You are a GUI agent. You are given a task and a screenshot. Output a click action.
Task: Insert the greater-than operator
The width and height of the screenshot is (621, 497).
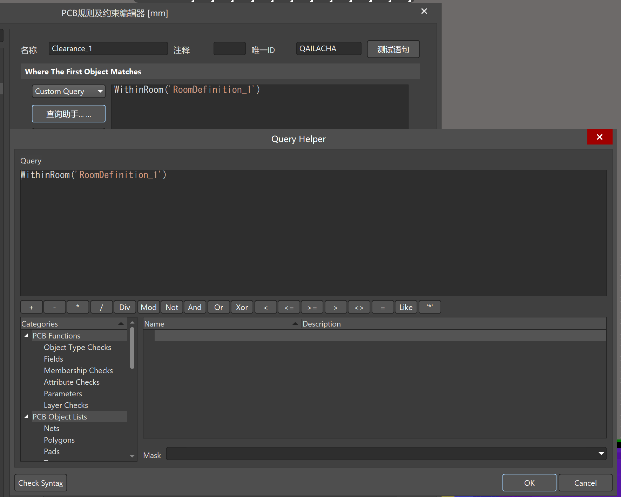336,307
